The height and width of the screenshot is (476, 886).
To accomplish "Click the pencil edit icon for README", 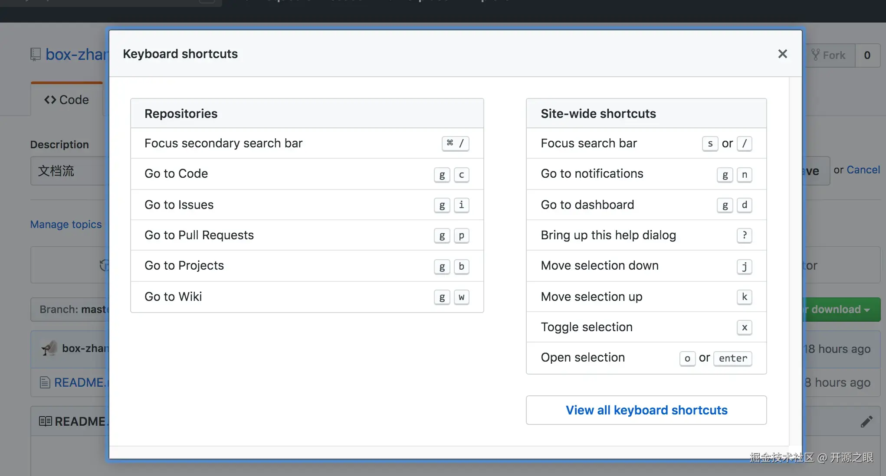I will (866, 421).
